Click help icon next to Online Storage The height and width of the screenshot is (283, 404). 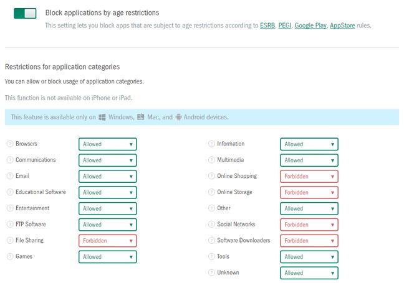click(x=211, y=192)
